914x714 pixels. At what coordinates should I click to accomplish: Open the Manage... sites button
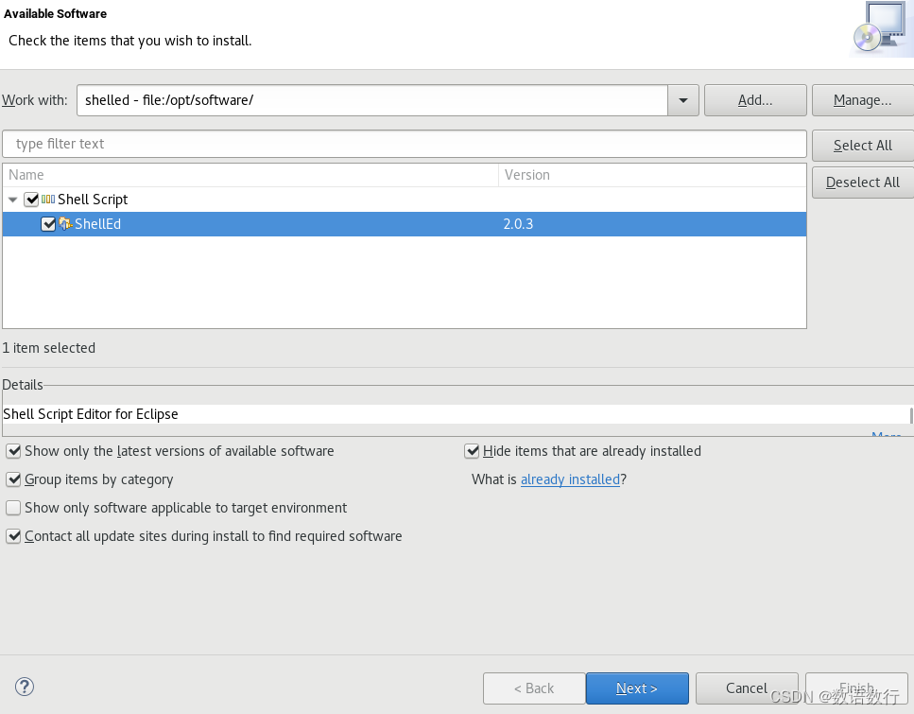[863, 100]
